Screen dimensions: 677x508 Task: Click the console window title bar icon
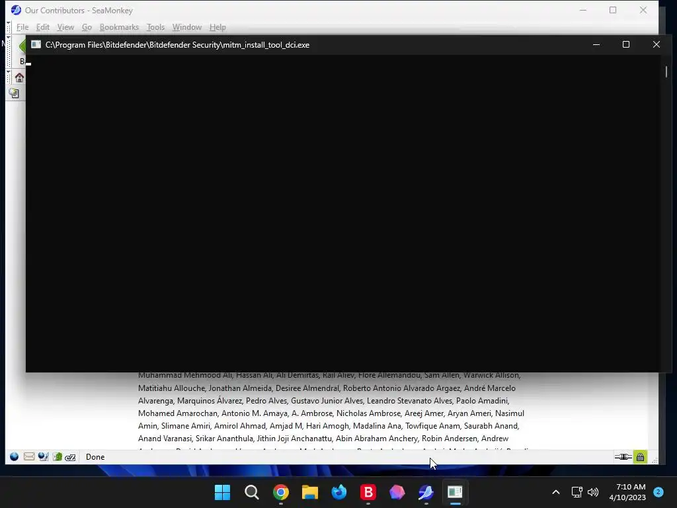(x=36, y=44)
